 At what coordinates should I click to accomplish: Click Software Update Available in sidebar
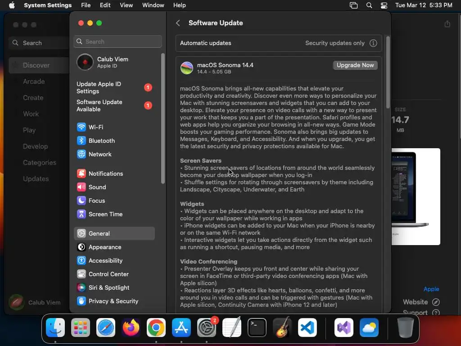pos(114,105)
